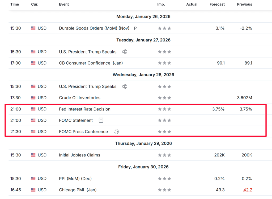Click the USD flag for Crude Oil Inventories
Viewport: 272px width, 199px height.
tap(33, 98)
